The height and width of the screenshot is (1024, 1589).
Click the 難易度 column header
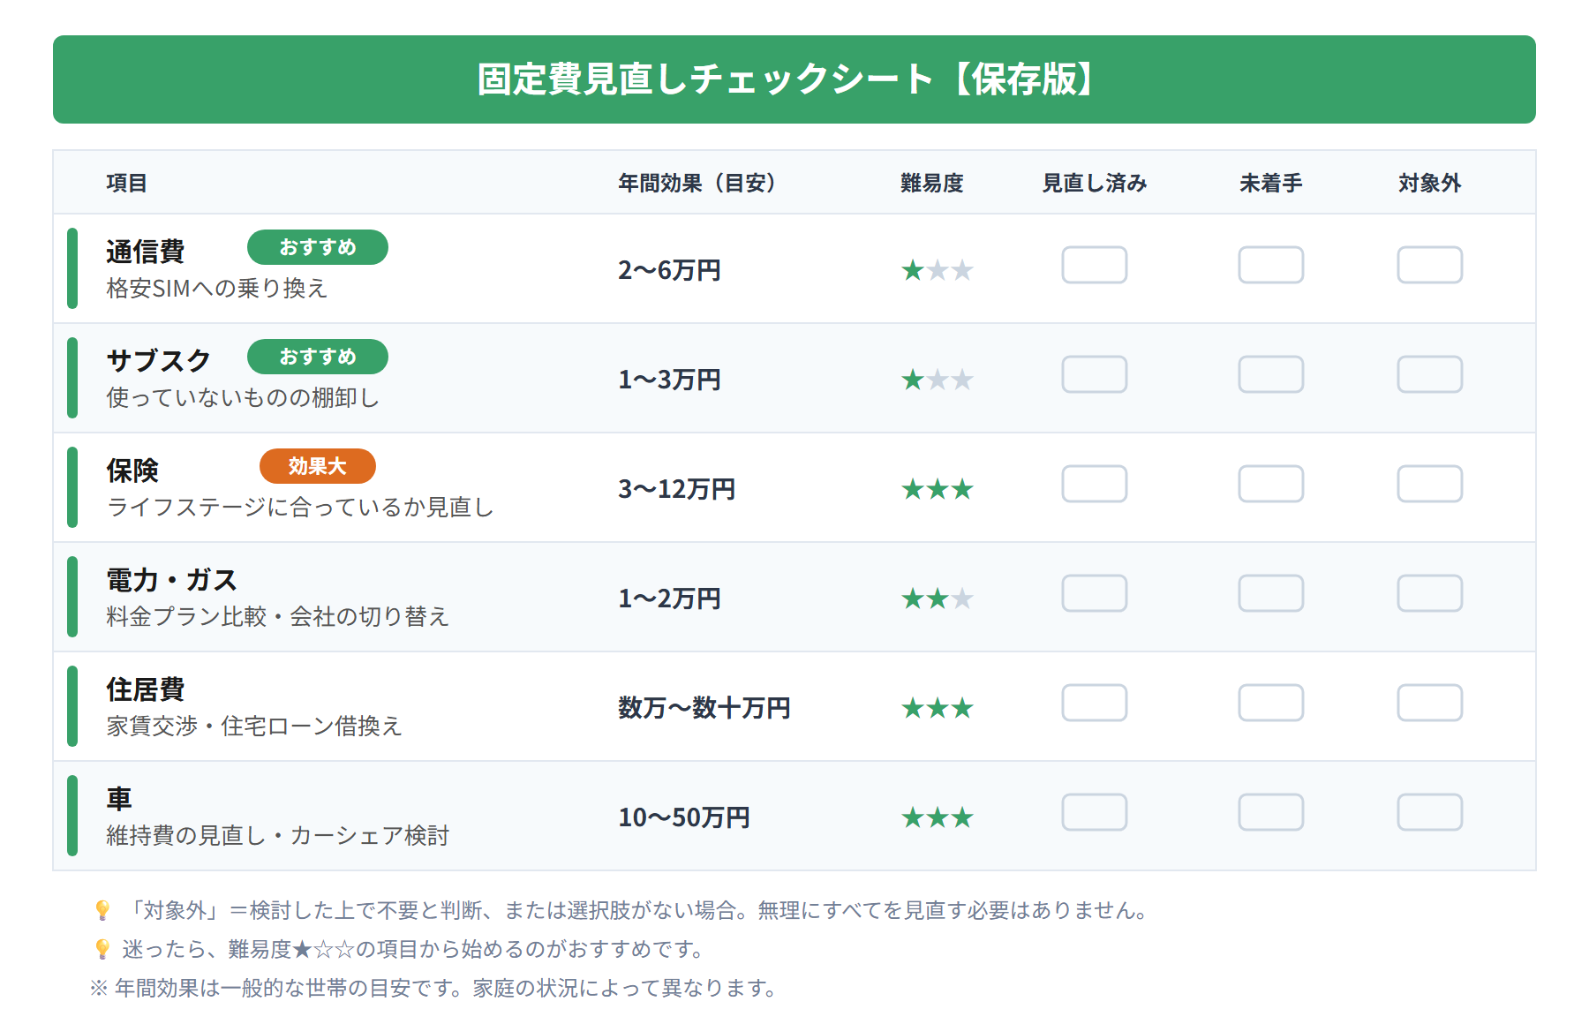click(931, 183)
